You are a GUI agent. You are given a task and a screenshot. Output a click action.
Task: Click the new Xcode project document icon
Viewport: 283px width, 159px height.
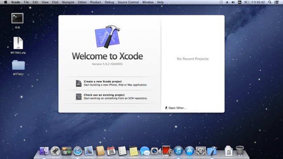coord(79,84)
